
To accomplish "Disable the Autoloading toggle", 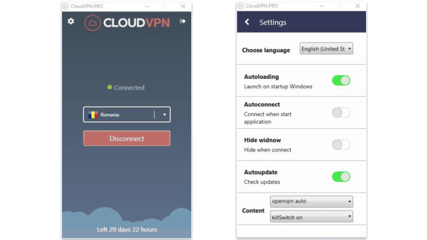I will [341, 80].
